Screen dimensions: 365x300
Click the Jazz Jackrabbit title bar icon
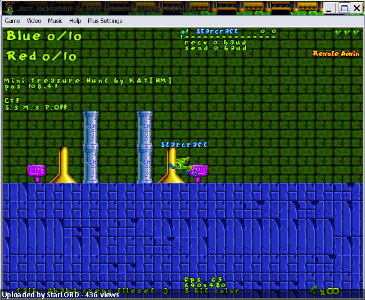pos(9,8)
